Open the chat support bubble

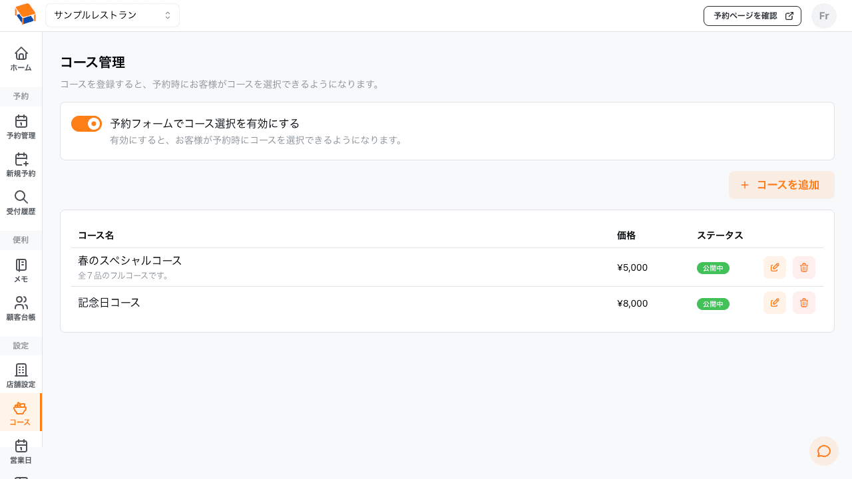[x=824, y=451]
